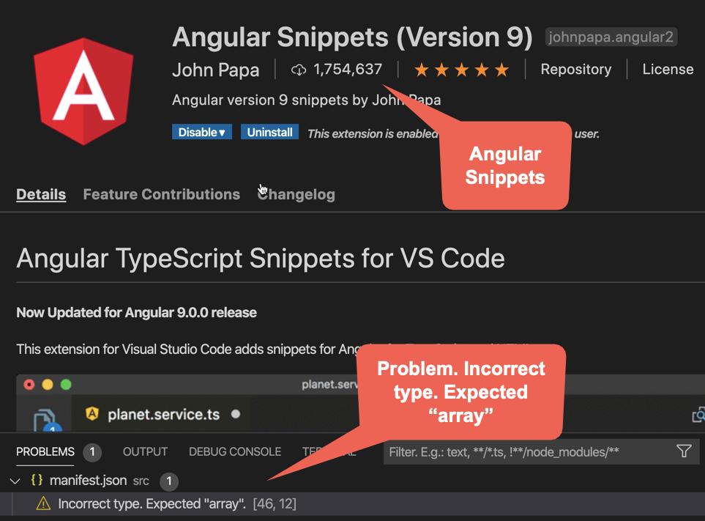
Task: Uninstall the Angular Snippets extension
Action: (269, 133)
